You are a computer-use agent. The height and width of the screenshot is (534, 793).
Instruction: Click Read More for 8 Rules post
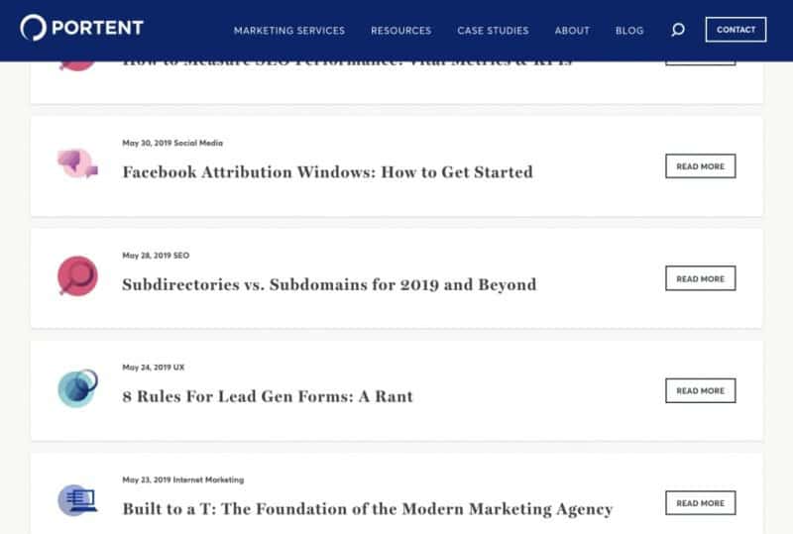point(701,390)
